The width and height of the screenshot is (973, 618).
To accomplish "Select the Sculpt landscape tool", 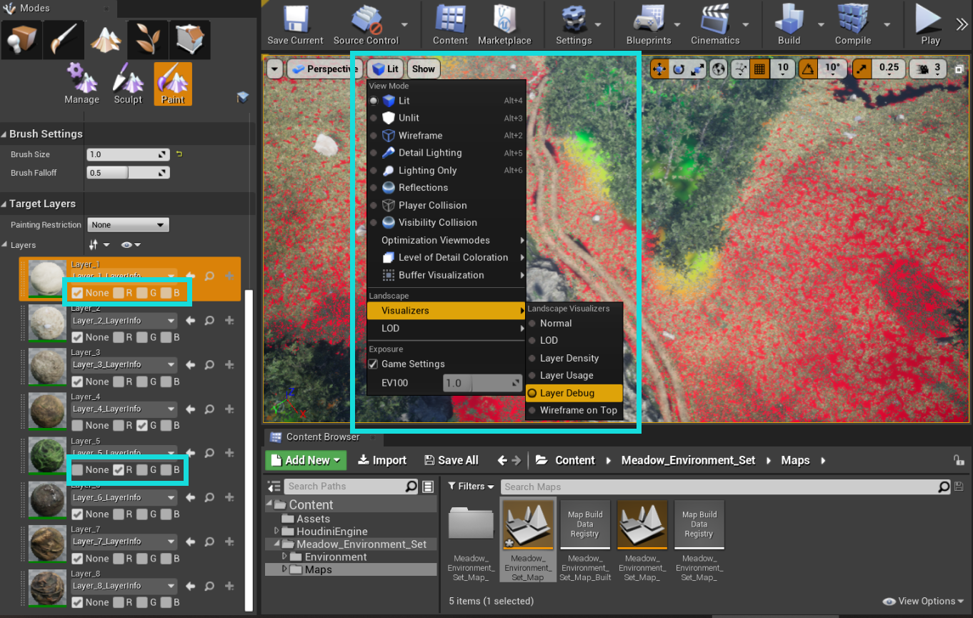I will point(128,84).
